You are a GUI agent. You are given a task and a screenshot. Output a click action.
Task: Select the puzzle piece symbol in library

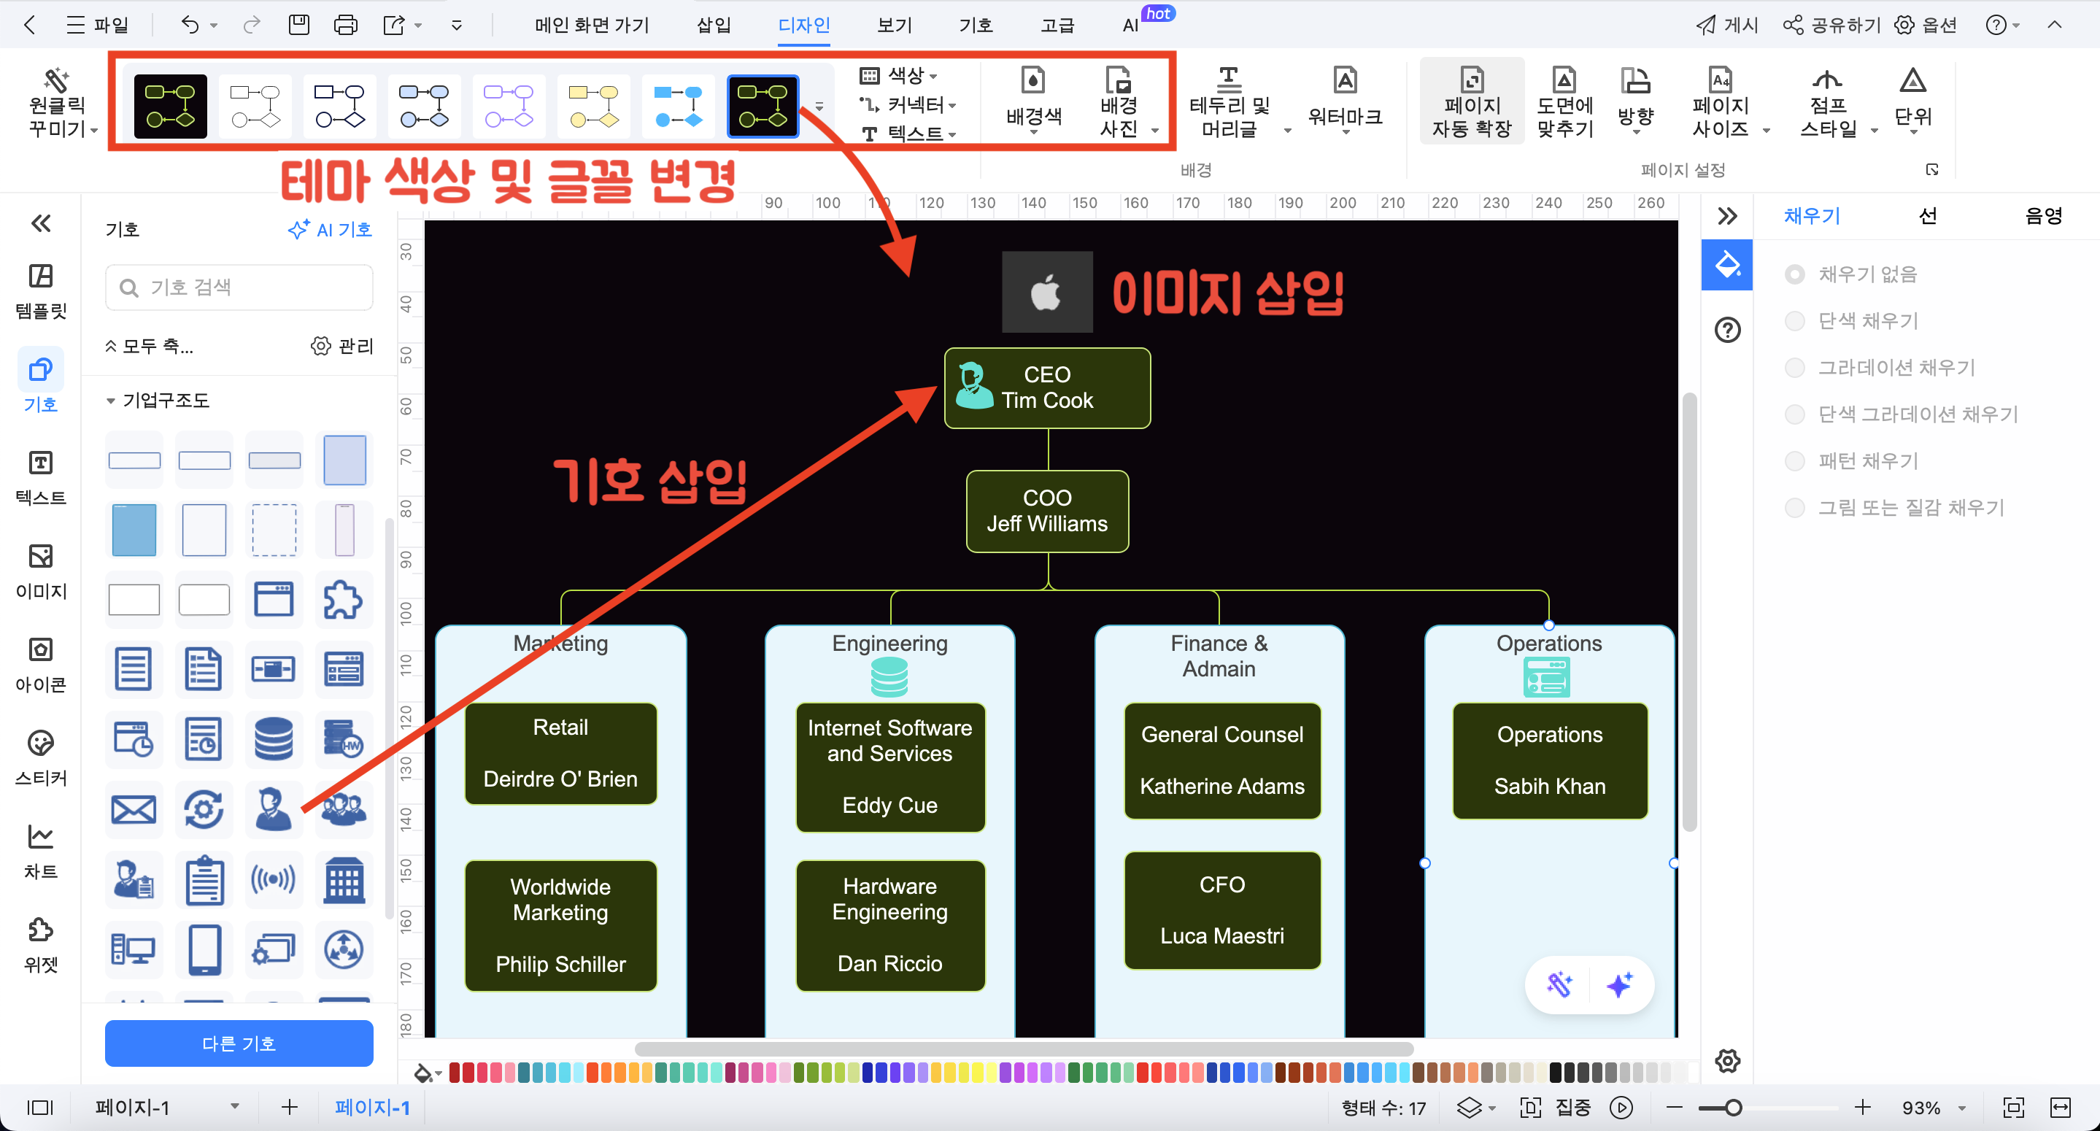tap(344, 599)
